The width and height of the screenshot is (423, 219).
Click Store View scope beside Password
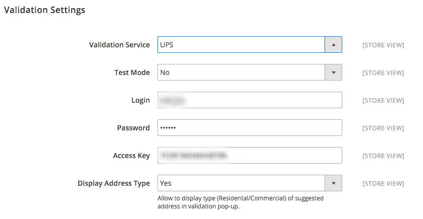[x=383, y=128]
